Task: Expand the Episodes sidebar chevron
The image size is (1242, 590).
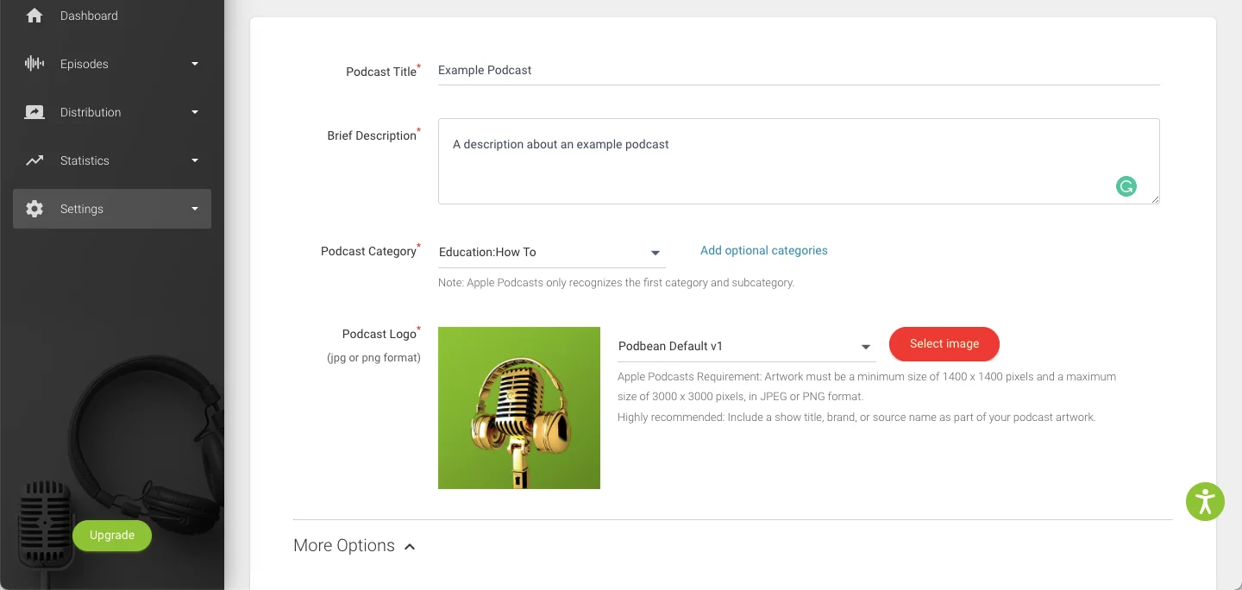Action: (x=194, y=63)
